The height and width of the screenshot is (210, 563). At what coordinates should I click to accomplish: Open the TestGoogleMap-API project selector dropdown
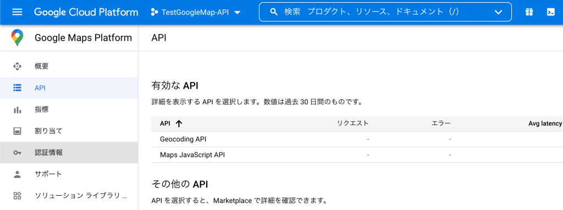click(x=196, y=12)
